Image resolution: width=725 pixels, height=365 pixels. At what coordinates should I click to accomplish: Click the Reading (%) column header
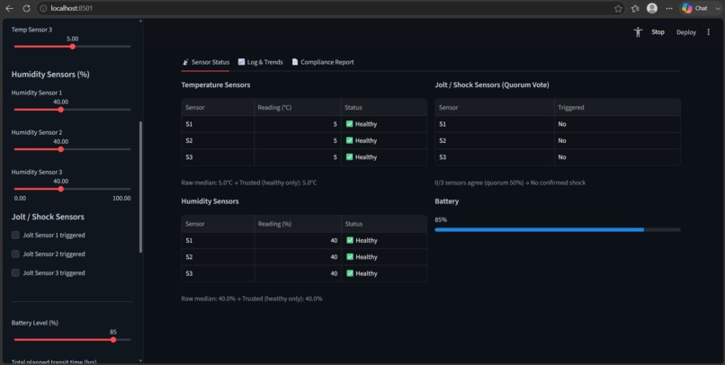click(298, 224)
